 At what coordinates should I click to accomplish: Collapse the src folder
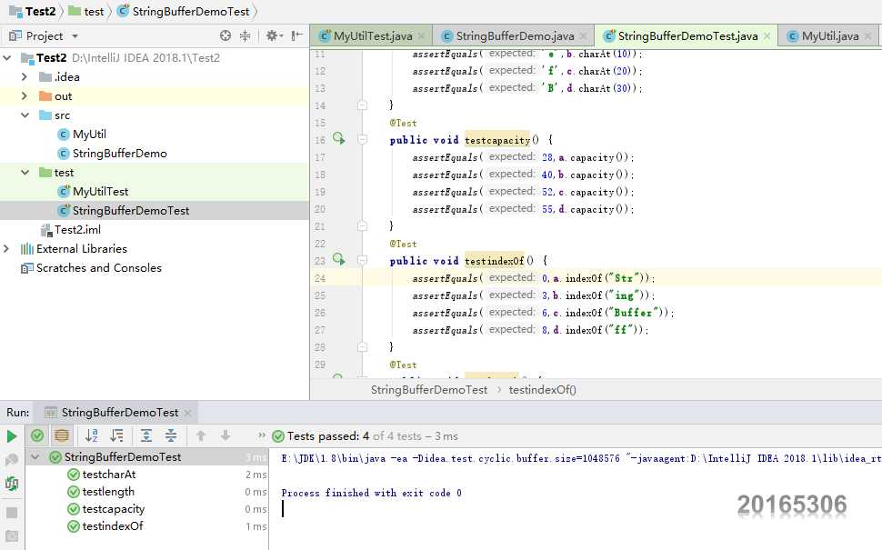(25, 115)
